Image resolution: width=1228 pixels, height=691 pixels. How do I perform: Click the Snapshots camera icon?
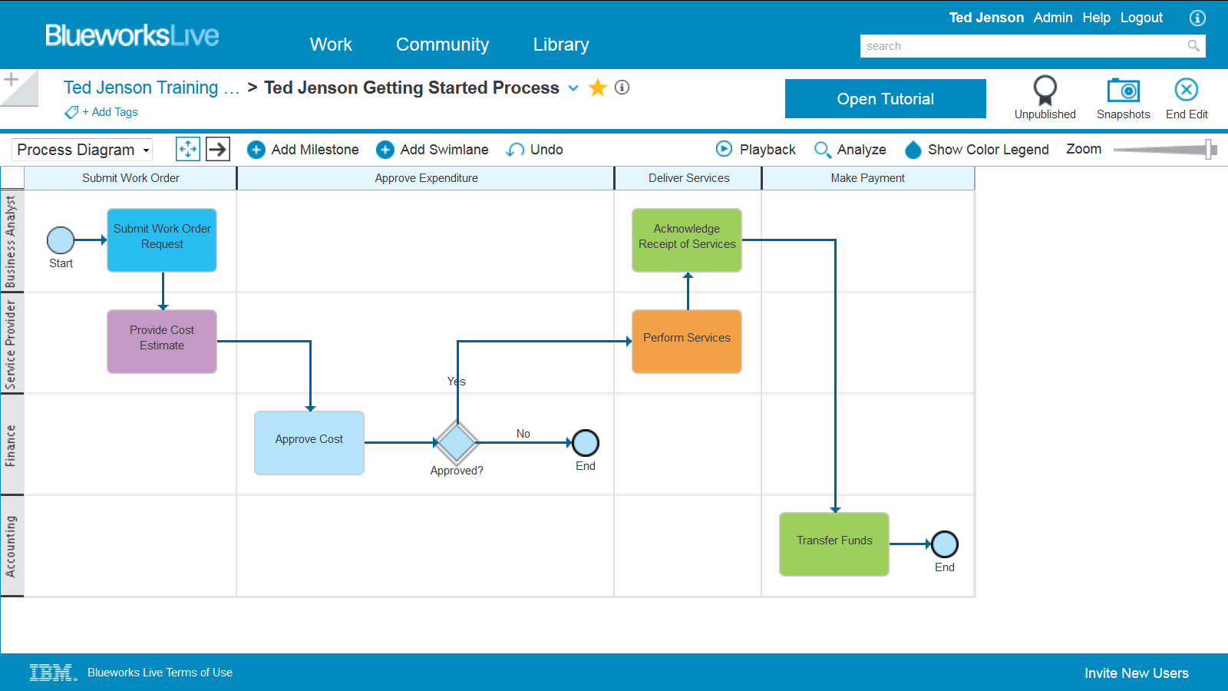(x=1123, y=91)
